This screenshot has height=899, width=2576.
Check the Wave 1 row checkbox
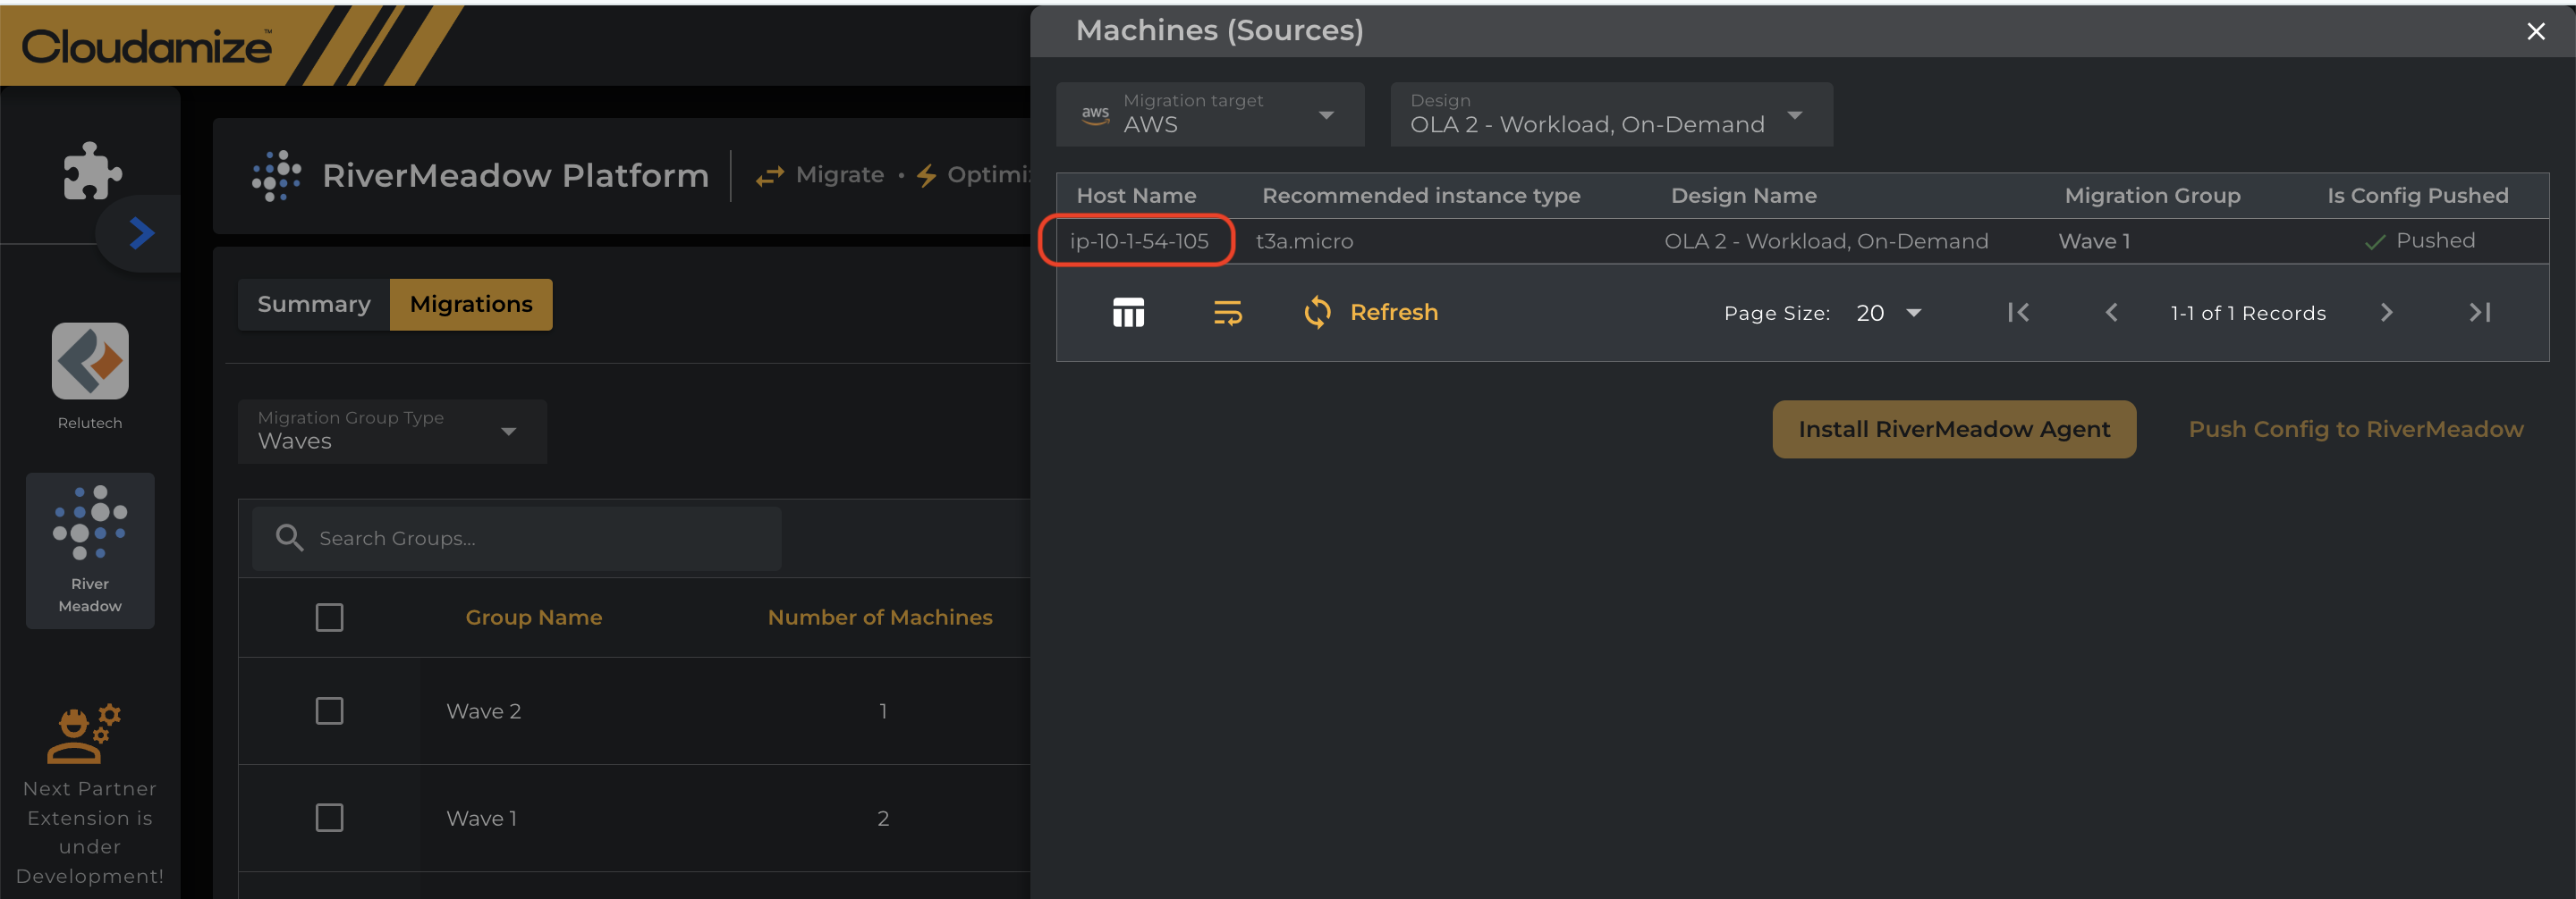(329, 818)
